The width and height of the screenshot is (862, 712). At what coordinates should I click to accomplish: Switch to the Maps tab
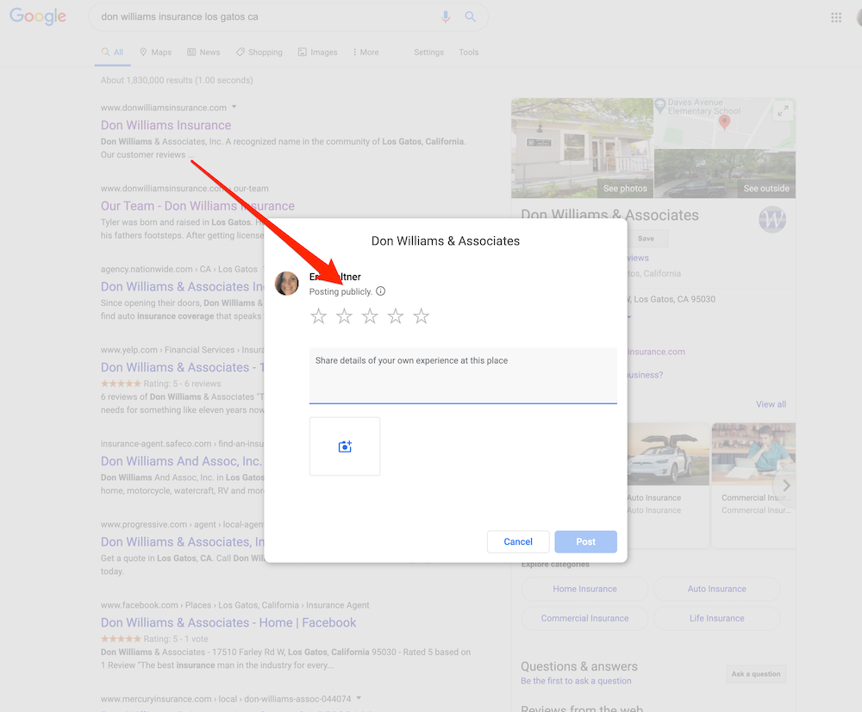coord(155,53)
